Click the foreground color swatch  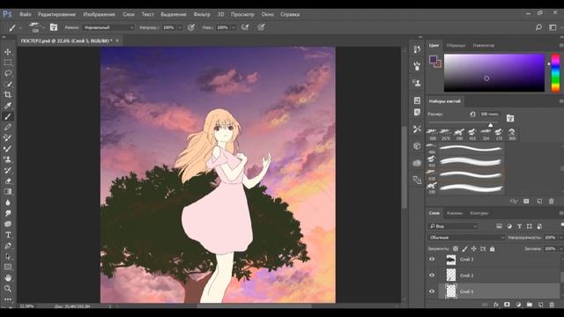[x=433, y=60]
